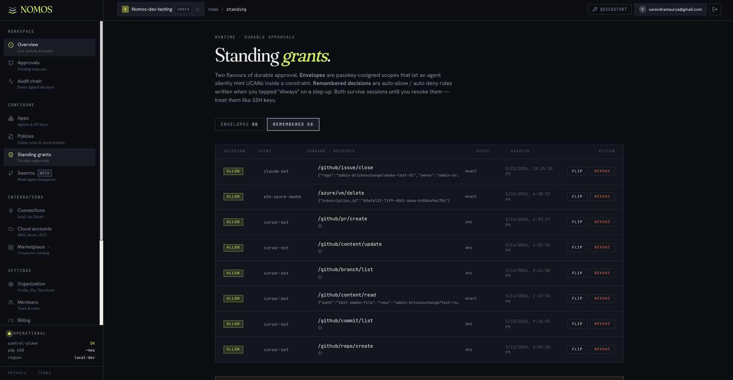Revoke the /github/branch/list grant
This screenshot has height=380, width=733.
click(602, 273)
